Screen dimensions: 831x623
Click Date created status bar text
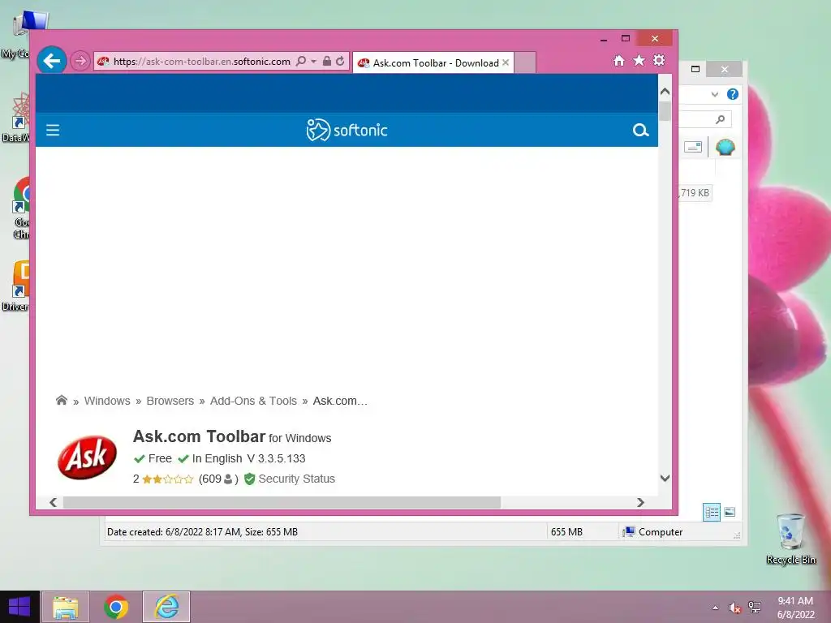(x=202, y=532)
